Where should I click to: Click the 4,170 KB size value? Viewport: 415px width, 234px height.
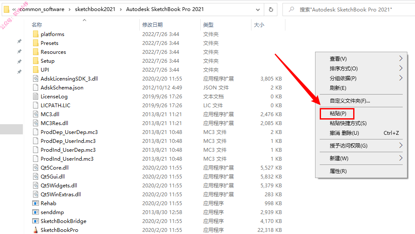pos(271,221)
